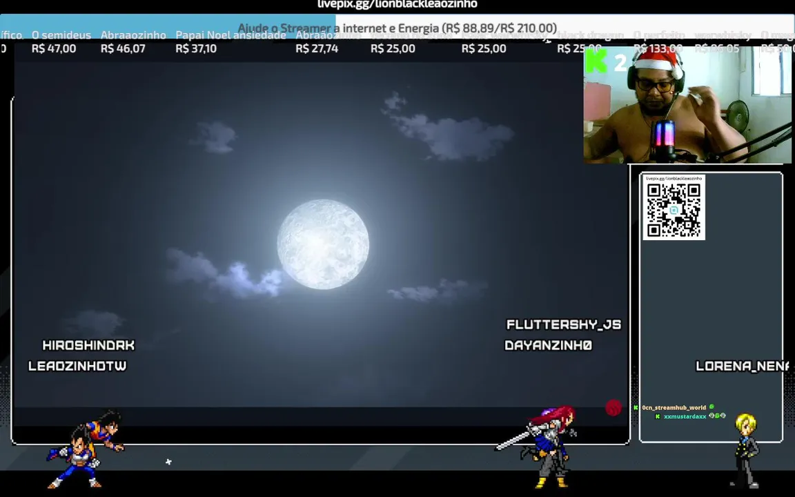This screenshot has height=497, width=795.
Task: Click the LivePix QR code
Action: (x=674, y=210)
